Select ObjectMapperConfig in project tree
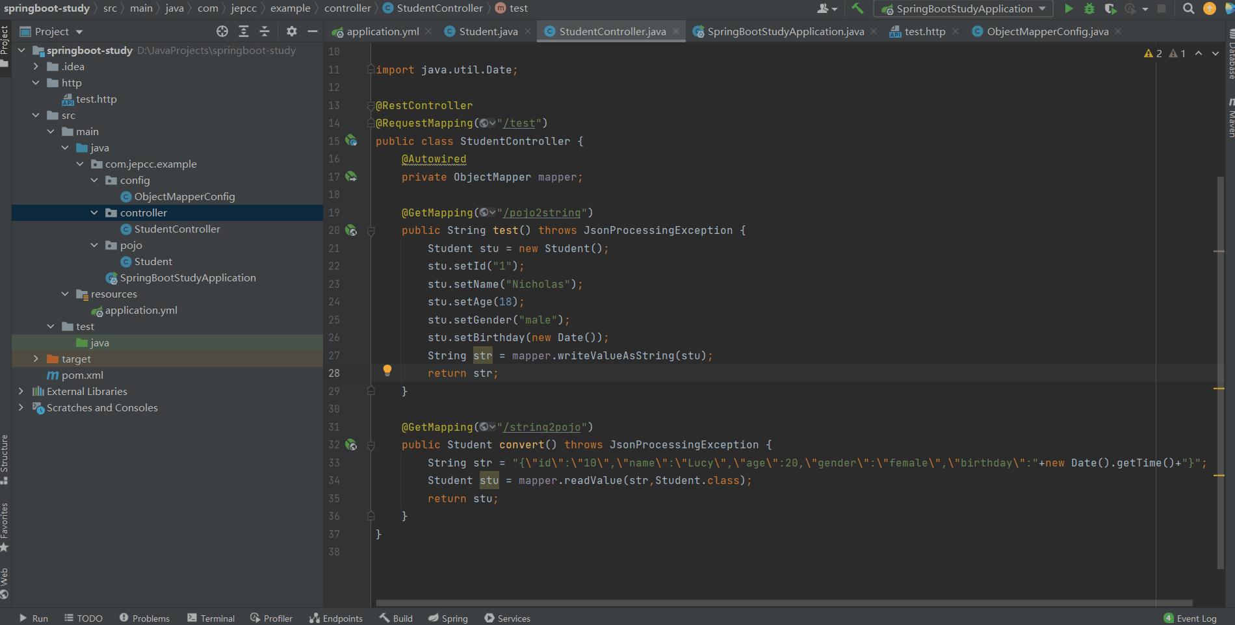This screenshot has width=1235, height=625. tap(185, 196)
